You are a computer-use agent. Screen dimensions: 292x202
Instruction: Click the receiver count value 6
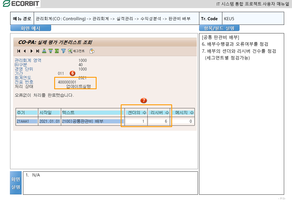(159, 121)
